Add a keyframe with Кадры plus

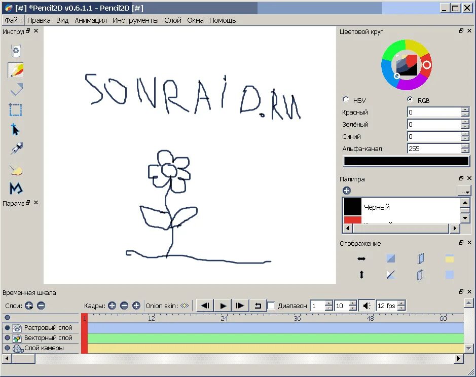pyautogui.click(x=112, y=306)
